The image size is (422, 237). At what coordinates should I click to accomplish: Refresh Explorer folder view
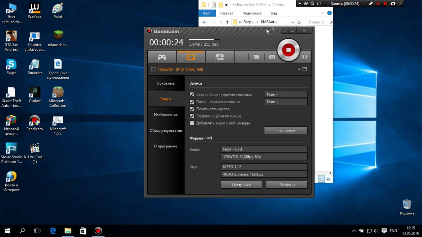click(x=299, y=22)
